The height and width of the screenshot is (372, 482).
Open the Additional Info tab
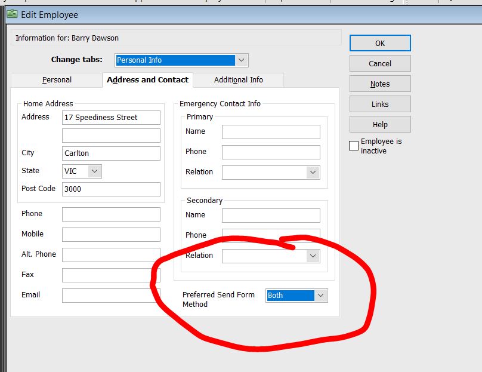[239, 80]
